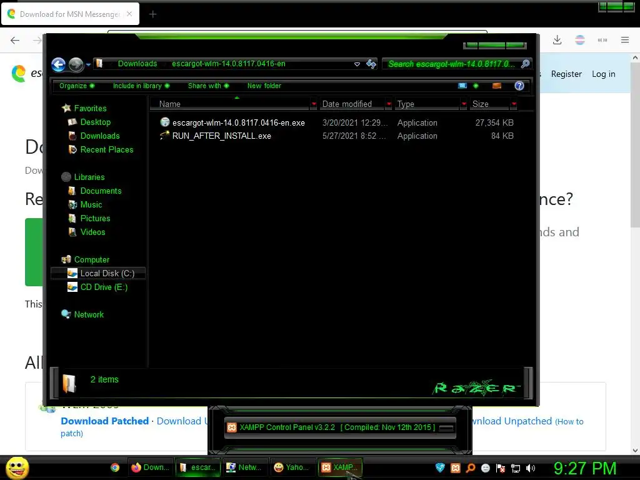The width and height of the screenshot is (640, 480).
Task: Select Libraries in navigation pane
Action: coord(89,177)
